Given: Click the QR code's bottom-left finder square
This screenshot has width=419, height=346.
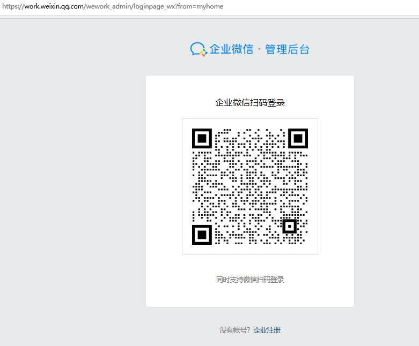Looking at the screenshot, I should pyautogui.click(x=202, y=235).
